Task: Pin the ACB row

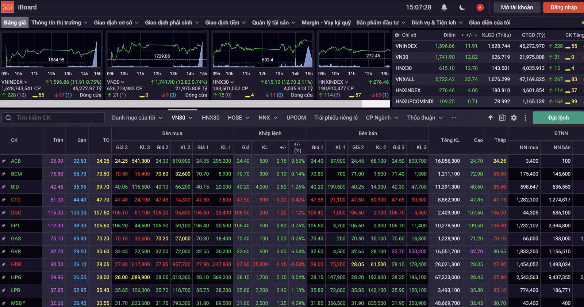Action: click(4, 161)
